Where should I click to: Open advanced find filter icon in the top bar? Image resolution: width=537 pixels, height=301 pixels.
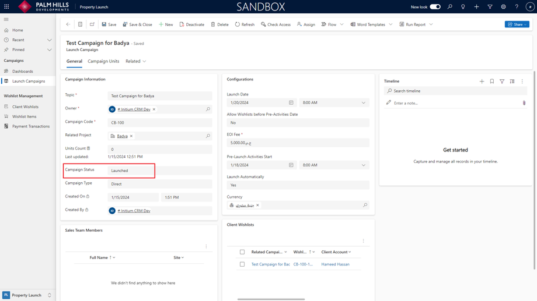coord(490,7)
